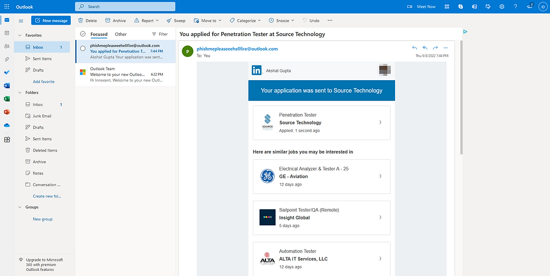
Task: Click the Meet Now button
Action: (x=421, y=7)
